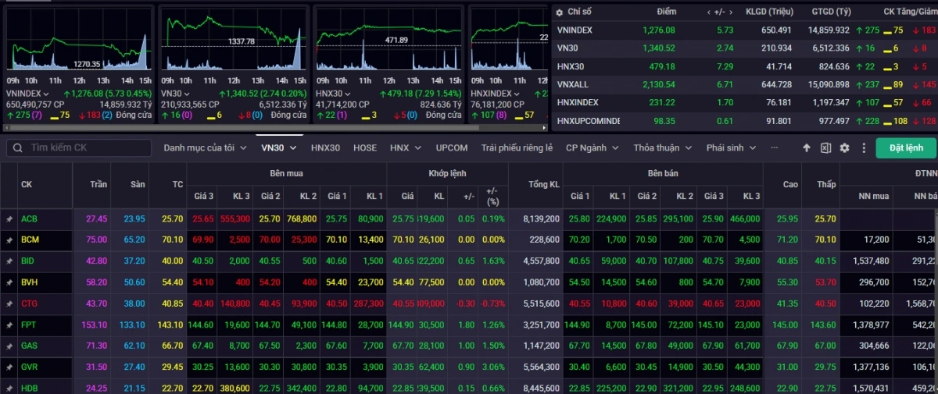The height and width of the screenshot is (394, 938).
Task: Pin the HDB stock row
Action: tap(9, 388)
